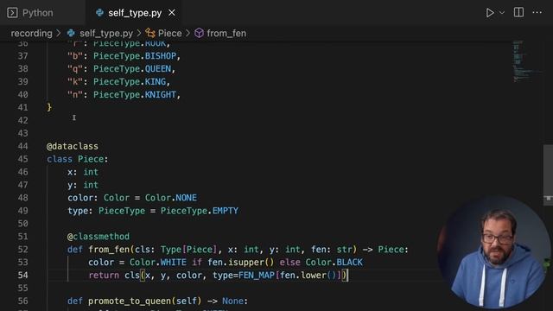Click the vertical scrollbar thumb
The image size is (553, 311).
point(548,175)
